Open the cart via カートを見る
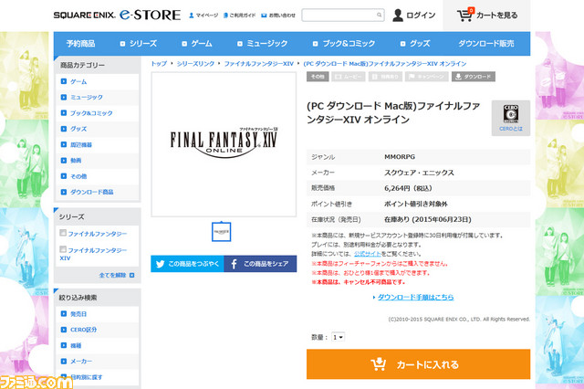 coord(486,16)
